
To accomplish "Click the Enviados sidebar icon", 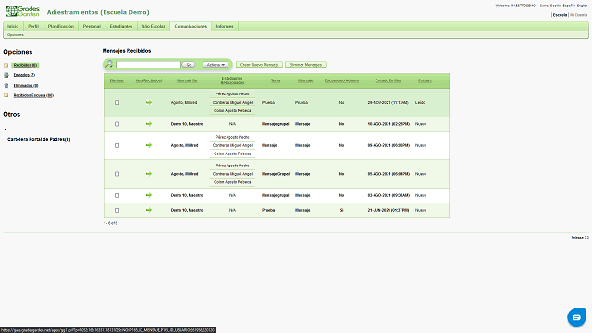I will pos(6,75).
